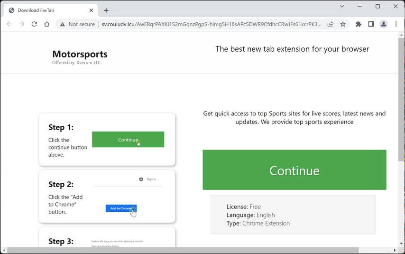Click the address bar URL
This screenshot has width=405, height=254.
pyautogui.click(x=211, y=24)
